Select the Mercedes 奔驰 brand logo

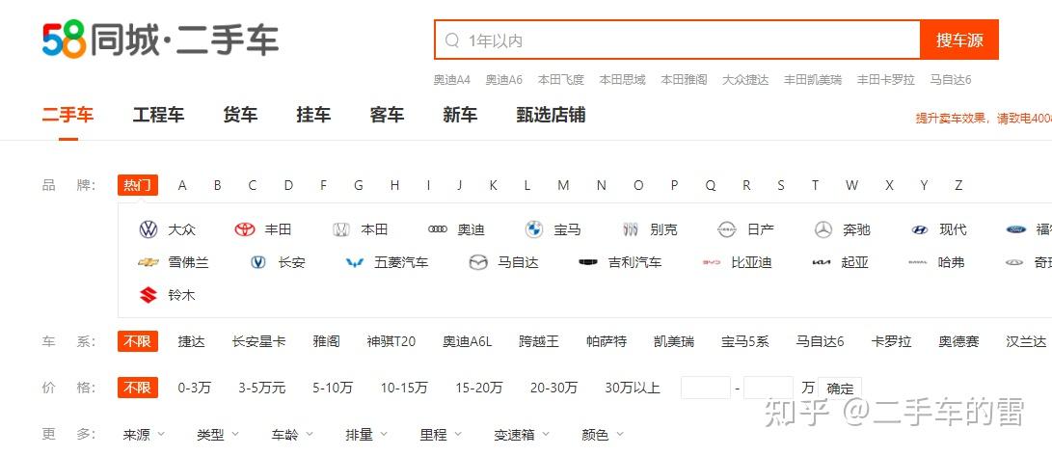823,230
